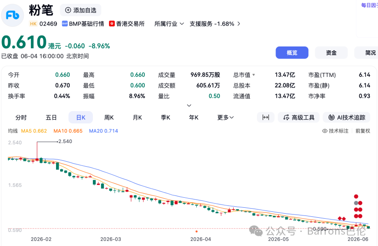This screenshot has height=246, width=378.
Task: Select the 季K chart period
Action: click(x=166, y=118)
